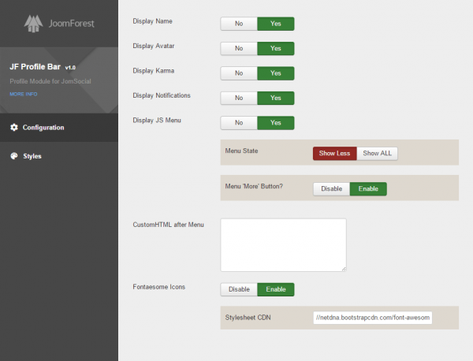Disable the Menu 'More' Button
The image size is (473, 361).
coord(332,189)
